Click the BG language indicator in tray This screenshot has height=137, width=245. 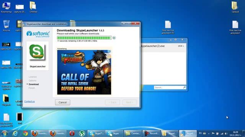point(200,133)
